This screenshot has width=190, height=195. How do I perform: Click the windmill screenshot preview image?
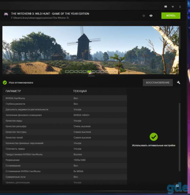[91, 50]
